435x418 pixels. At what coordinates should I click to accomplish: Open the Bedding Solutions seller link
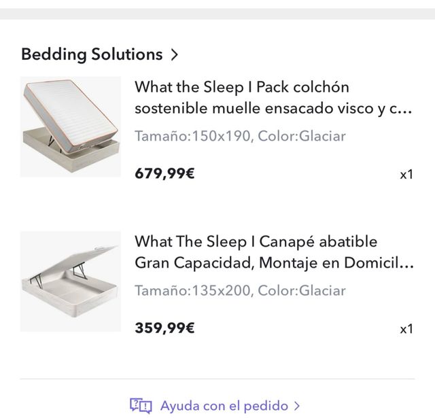92,54
